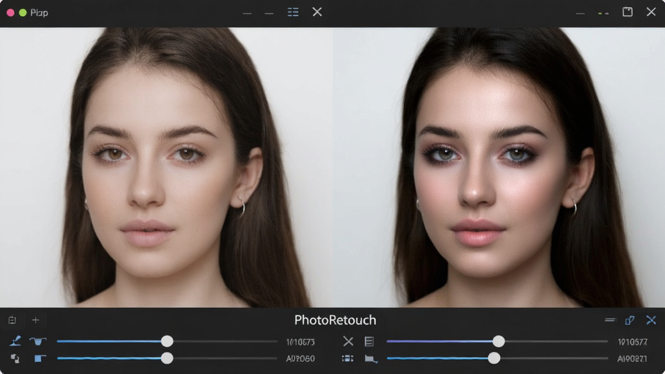Click the green dot in the title bar
This screenshot has width=665, height=374.
click(23, 13)
